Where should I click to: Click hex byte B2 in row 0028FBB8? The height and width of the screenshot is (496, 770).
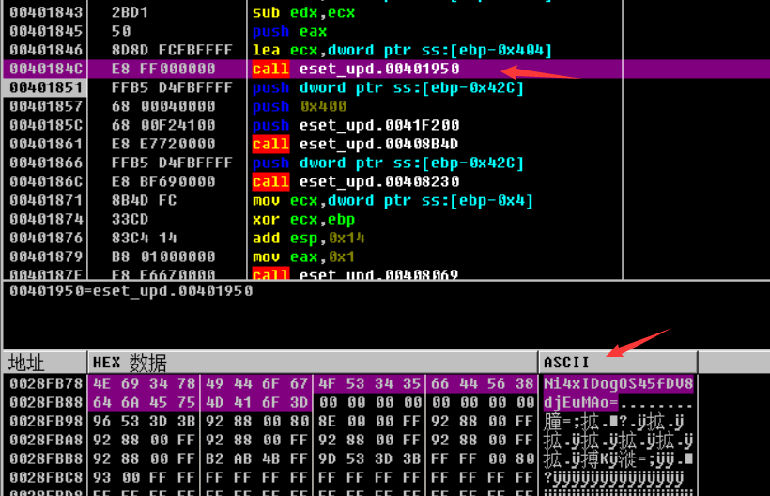215,458
